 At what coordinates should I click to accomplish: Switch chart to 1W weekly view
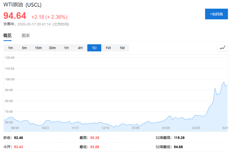point(108,48)
